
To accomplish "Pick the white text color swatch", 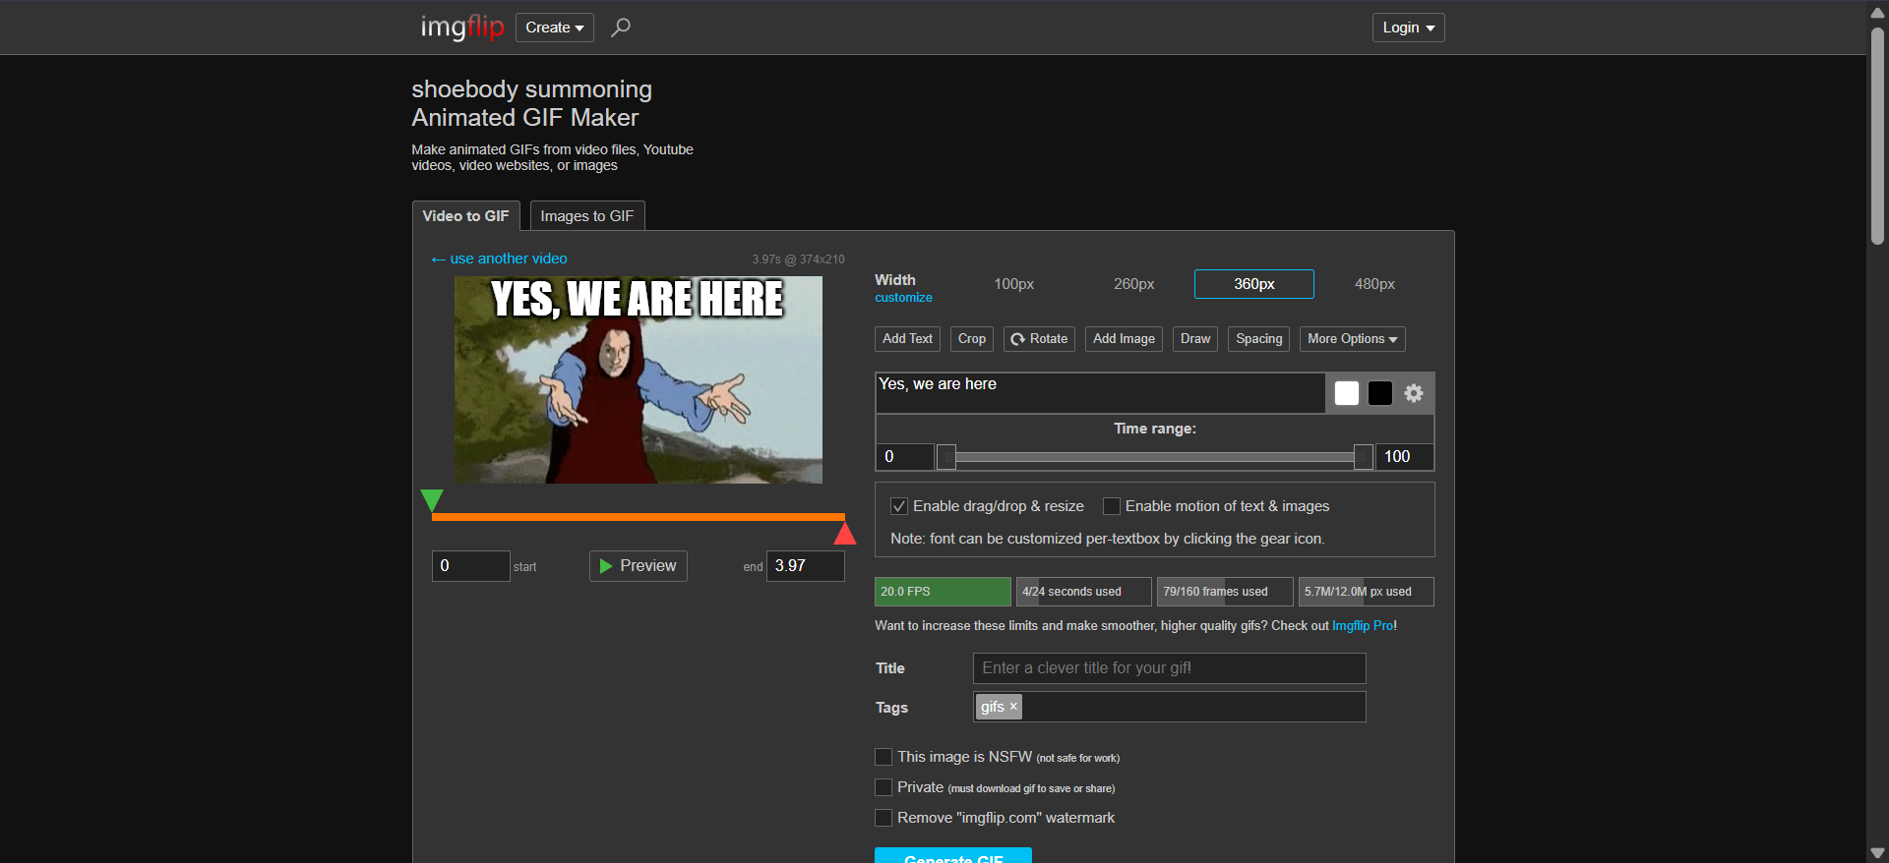I will tap(1347, 393).
